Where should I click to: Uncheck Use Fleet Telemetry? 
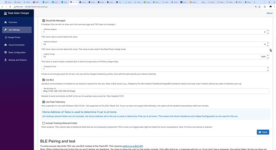(x=44, y=102)
